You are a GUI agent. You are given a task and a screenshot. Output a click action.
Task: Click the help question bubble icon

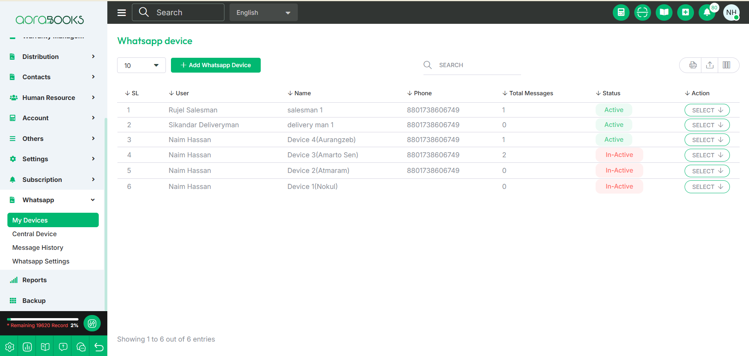(x=63, y=347)
